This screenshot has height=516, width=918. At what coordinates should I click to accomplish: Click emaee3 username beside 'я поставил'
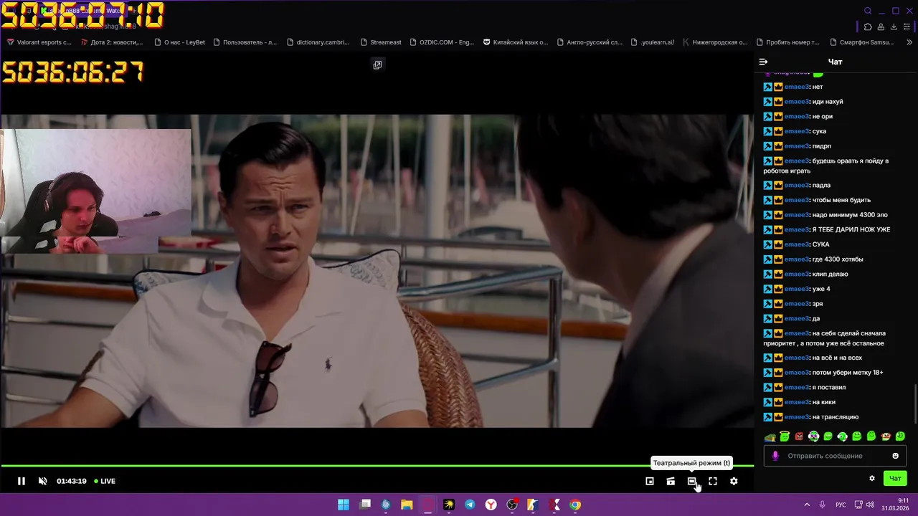click(796, 388)
